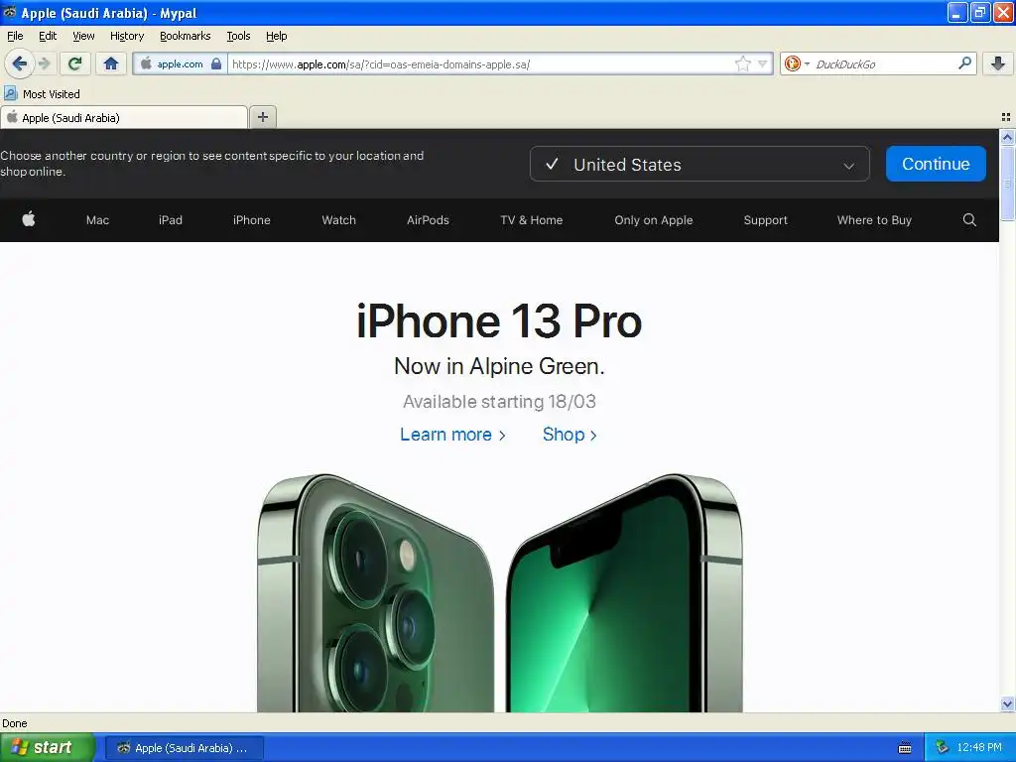Open AirPods in the navigation bar
This screenshot has width=1016, height=762.
pyautogui.click(x=428, y=220)
